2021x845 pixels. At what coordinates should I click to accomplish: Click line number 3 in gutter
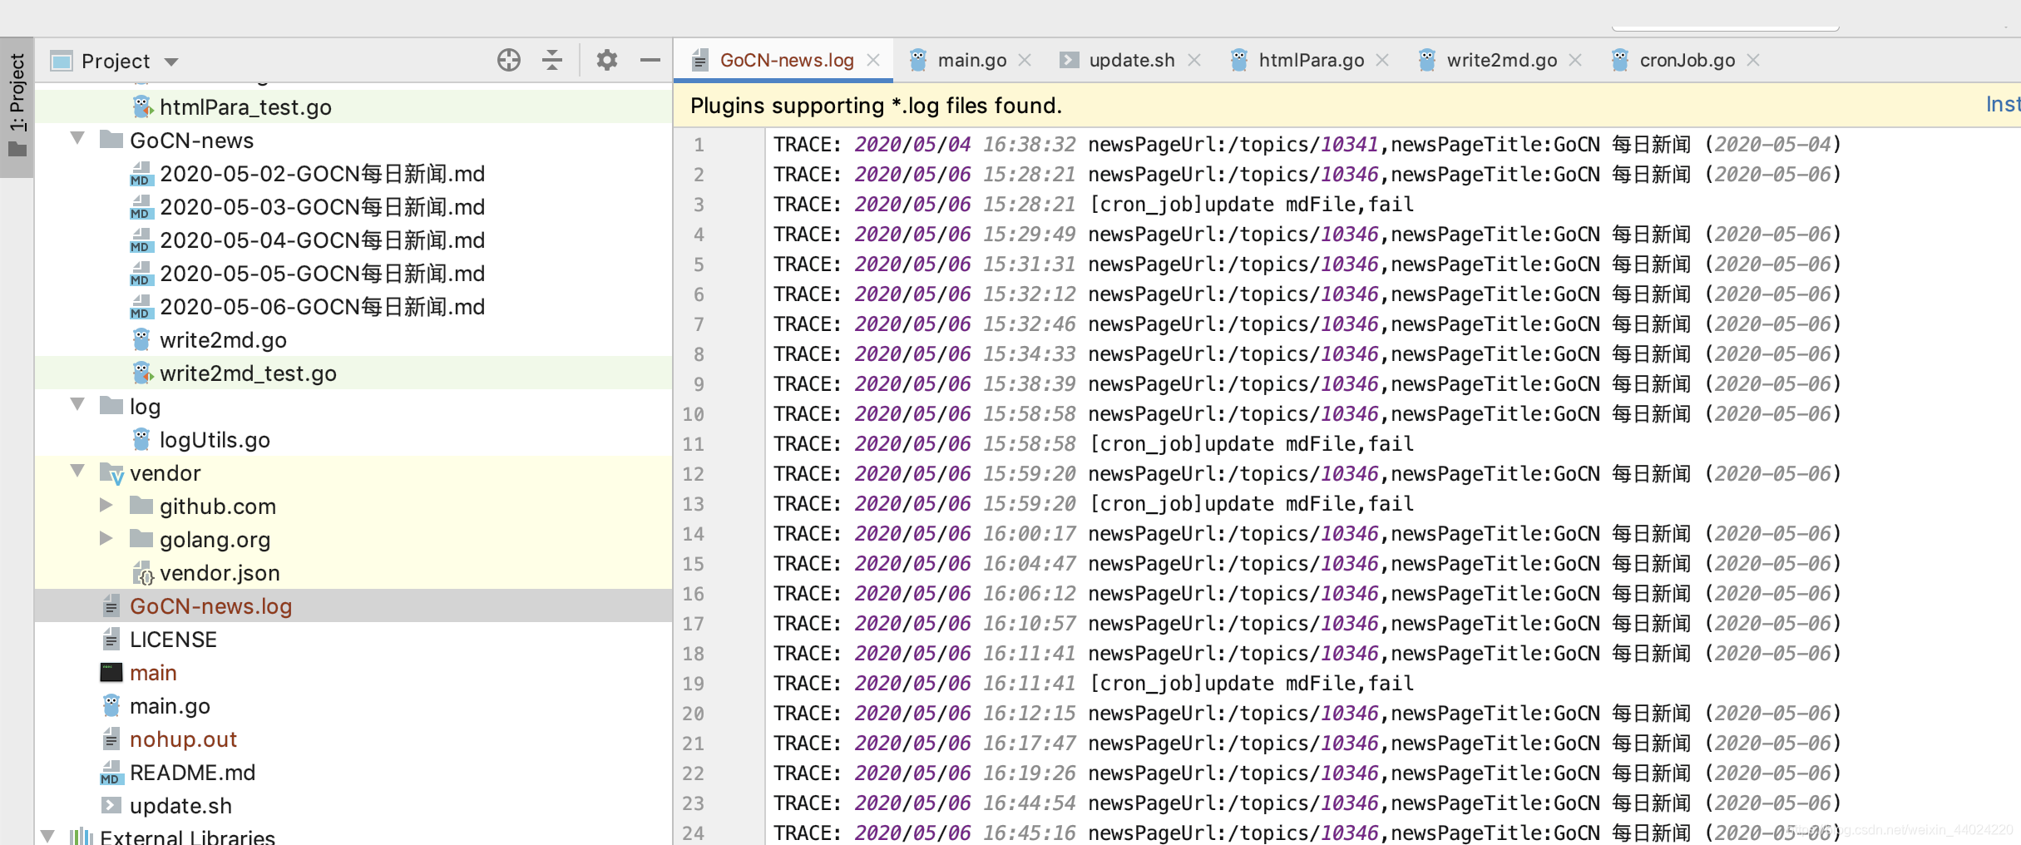tap(699, 205)
